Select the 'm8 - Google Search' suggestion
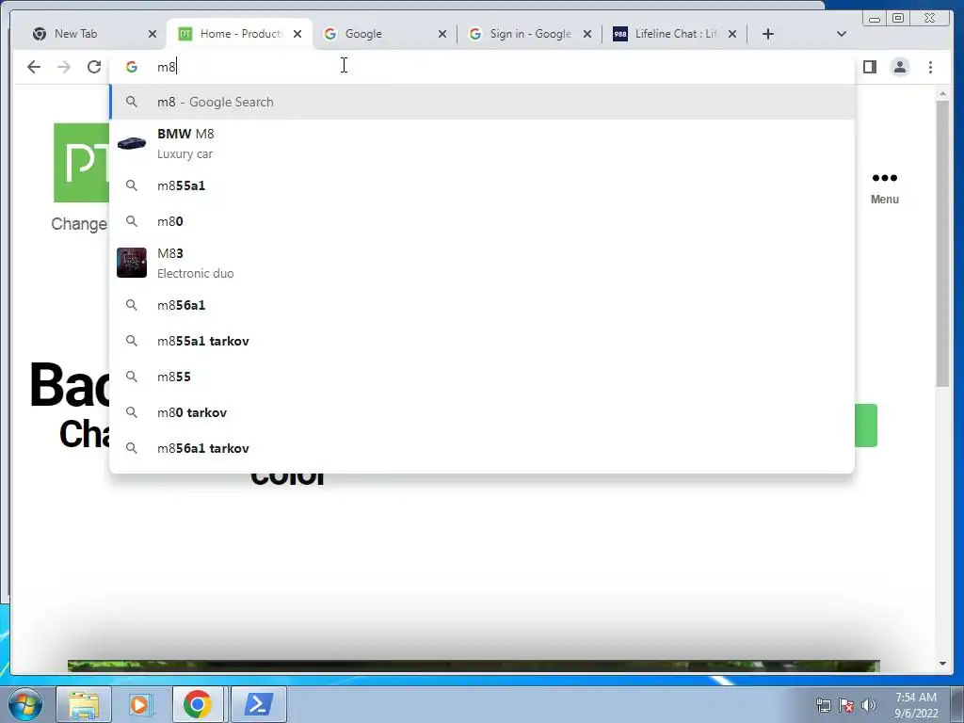The image size is (964, 723). [x=482, y=102]
